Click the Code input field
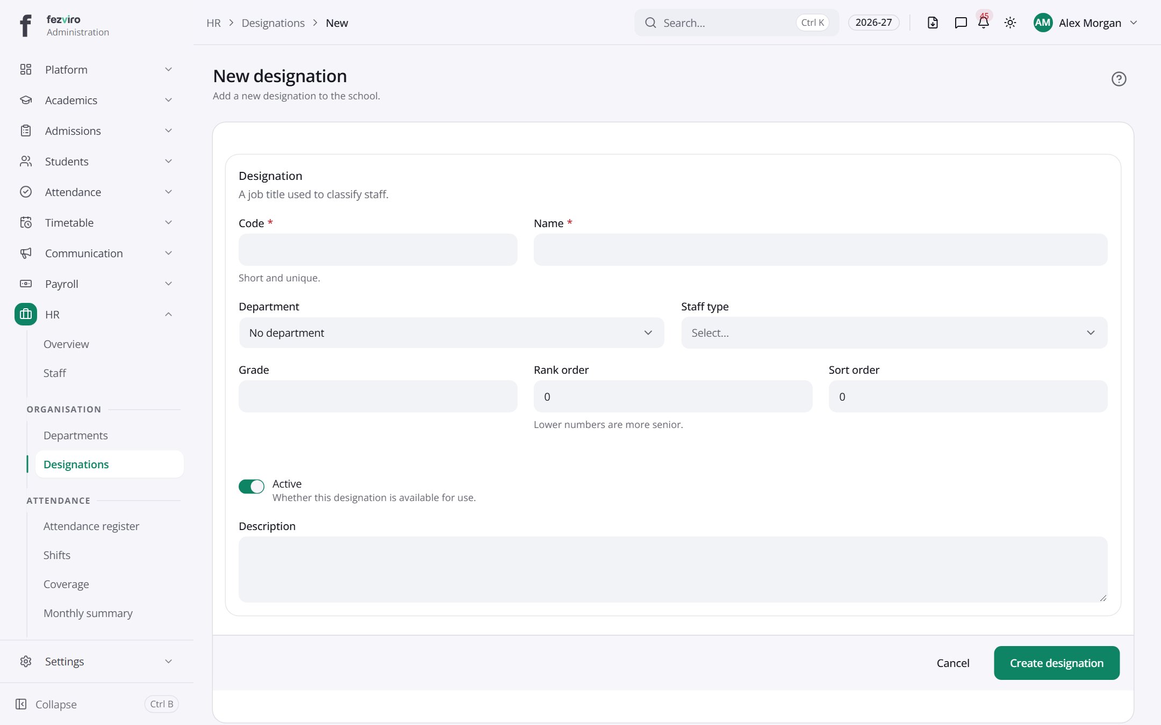 [378, 250]
